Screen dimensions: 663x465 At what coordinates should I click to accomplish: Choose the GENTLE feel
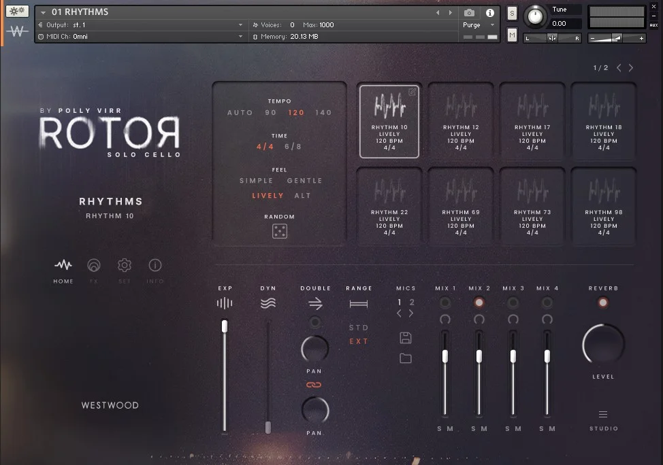pyautogui.click(x=304, y=181)
